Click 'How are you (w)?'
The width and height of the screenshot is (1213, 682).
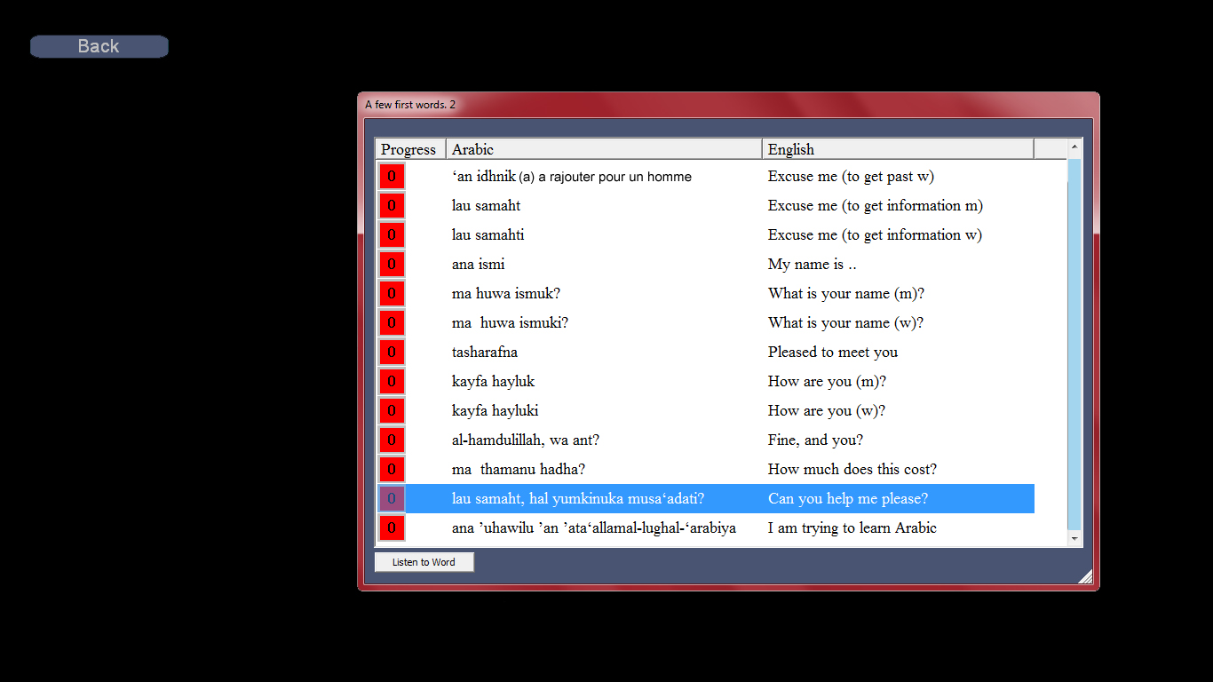click(827, 411)
